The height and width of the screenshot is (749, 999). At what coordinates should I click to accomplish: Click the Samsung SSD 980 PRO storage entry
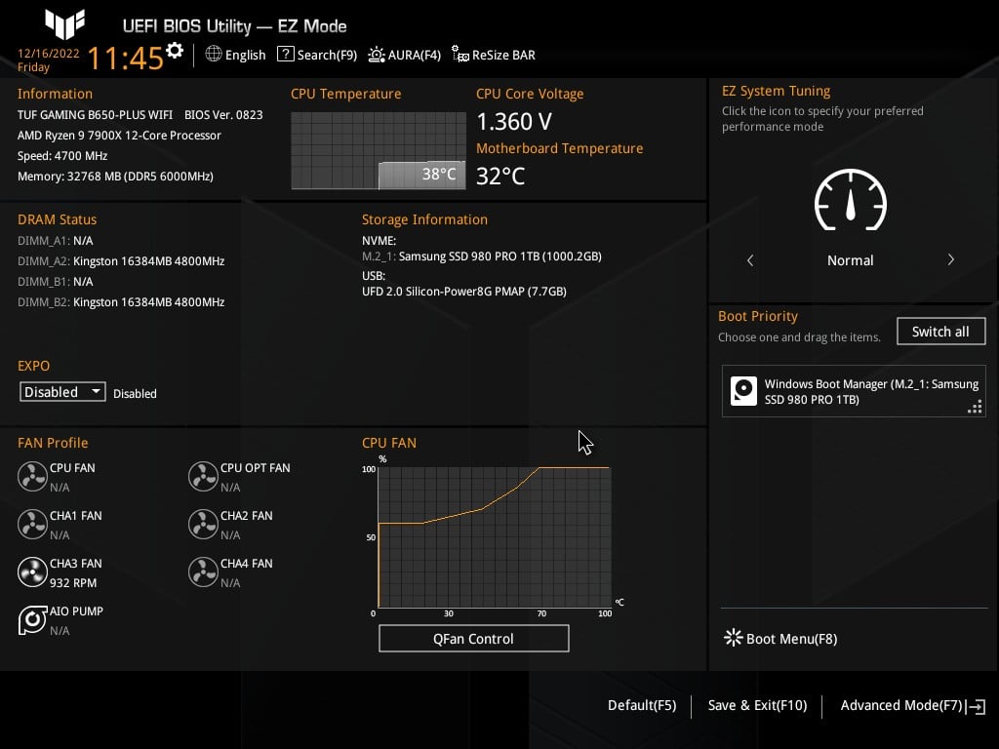(x=482, y=256)
